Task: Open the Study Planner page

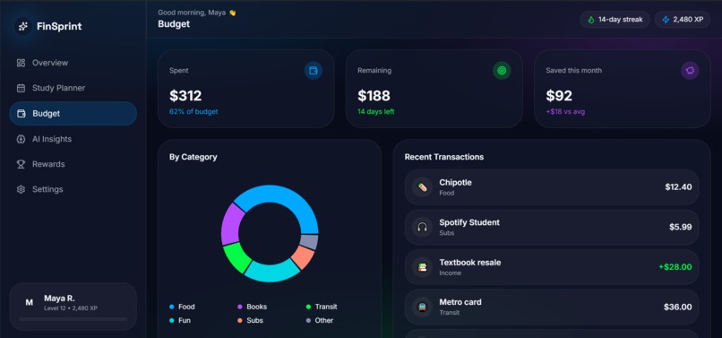Action: (x=73, y=88)
